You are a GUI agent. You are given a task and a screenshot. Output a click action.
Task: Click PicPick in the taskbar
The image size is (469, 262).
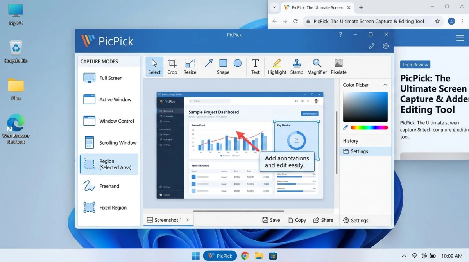click(x=220, y=256)
